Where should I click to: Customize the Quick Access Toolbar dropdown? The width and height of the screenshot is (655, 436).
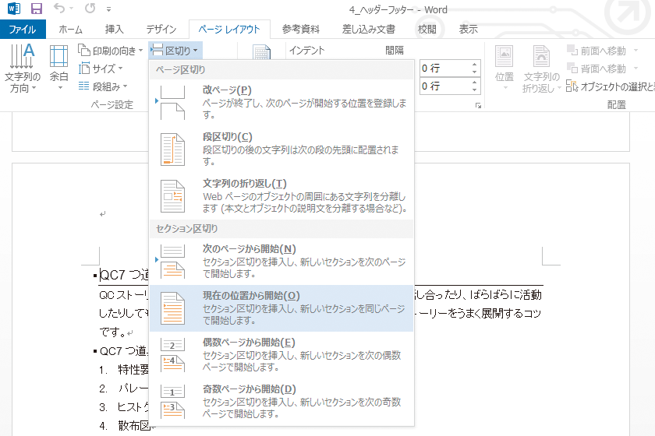[108, 9]
